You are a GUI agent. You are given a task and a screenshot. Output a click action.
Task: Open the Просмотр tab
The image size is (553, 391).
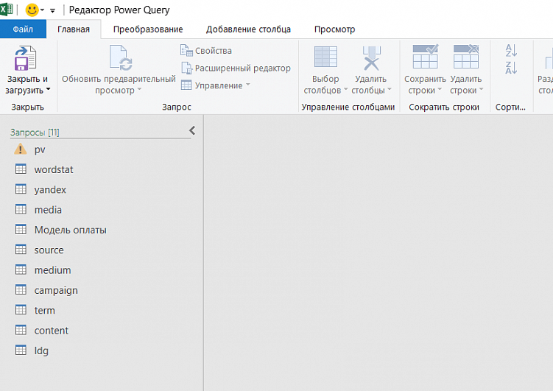335,29
